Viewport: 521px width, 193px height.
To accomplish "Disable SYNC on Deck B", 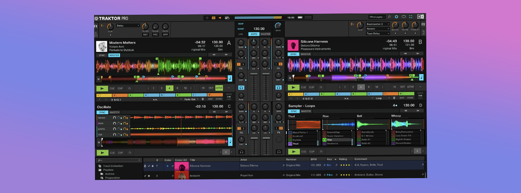I will [x=294, y=54].
